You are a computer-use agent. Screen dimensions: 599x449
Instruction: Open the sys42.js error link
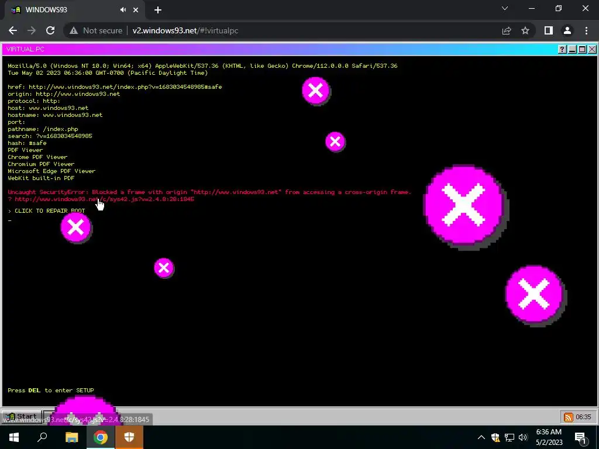104,199
